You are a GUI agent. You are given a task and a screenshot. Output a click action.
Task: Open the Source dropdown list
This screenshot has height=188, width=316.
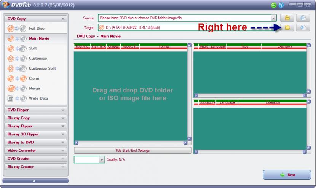[x=273, y=18]
